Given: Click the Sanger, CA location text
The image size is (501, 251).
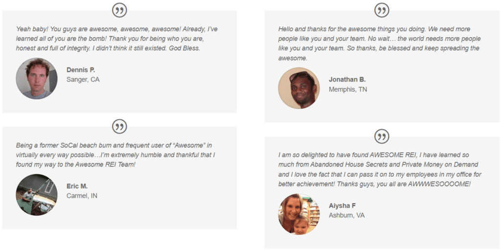Looking at the screenshot, I should click(83, 80).
